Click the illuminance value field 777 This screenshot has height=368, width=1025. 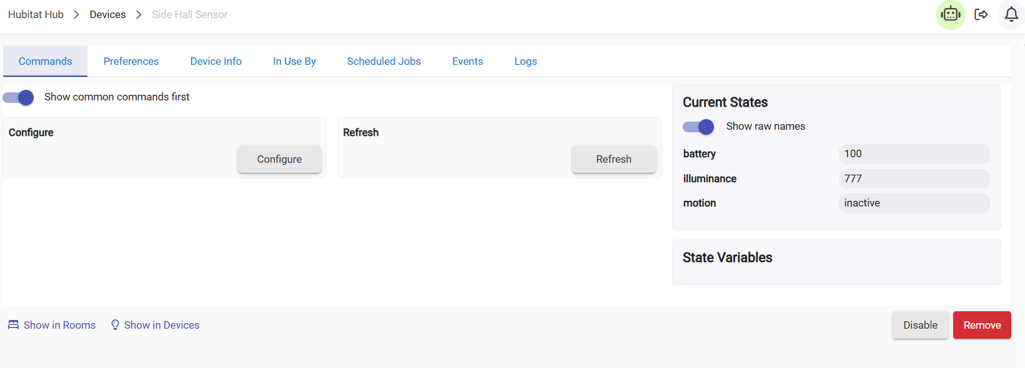pyautogui.click(x=913, y=178)
